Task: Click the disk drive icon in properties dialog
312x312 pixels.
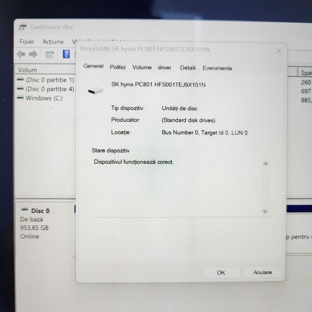Action: [96, 91]
